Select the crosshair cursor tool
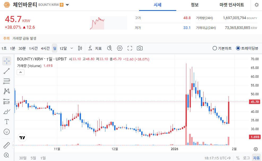 7,60
